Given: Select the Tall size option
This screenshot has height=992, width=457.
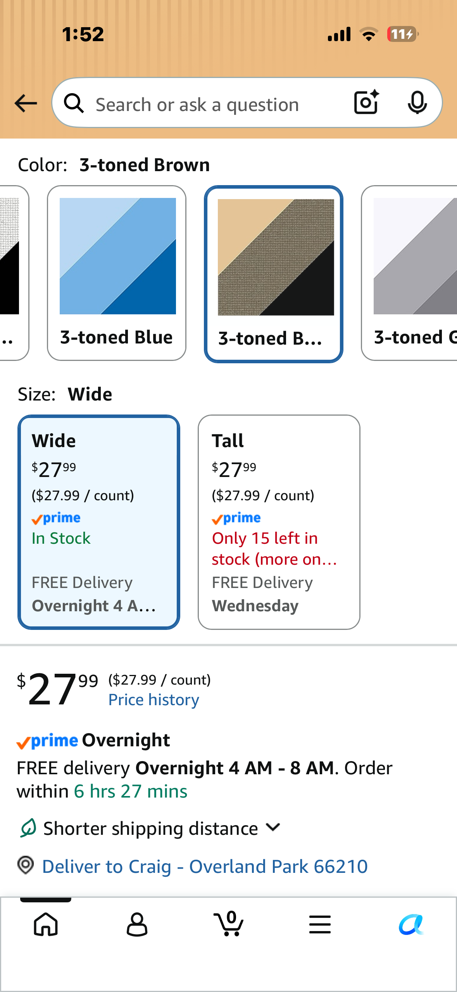Looking at the screenshot, I should click(279, 522).
